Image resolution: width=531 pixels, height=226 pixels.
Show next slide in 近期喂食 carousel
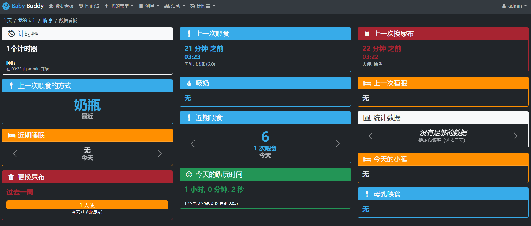(x=338, y=144)
